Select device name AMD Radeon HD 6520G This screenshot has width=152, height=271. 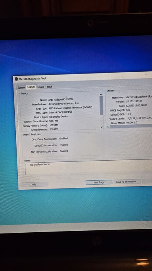click(x=61, y=99)
